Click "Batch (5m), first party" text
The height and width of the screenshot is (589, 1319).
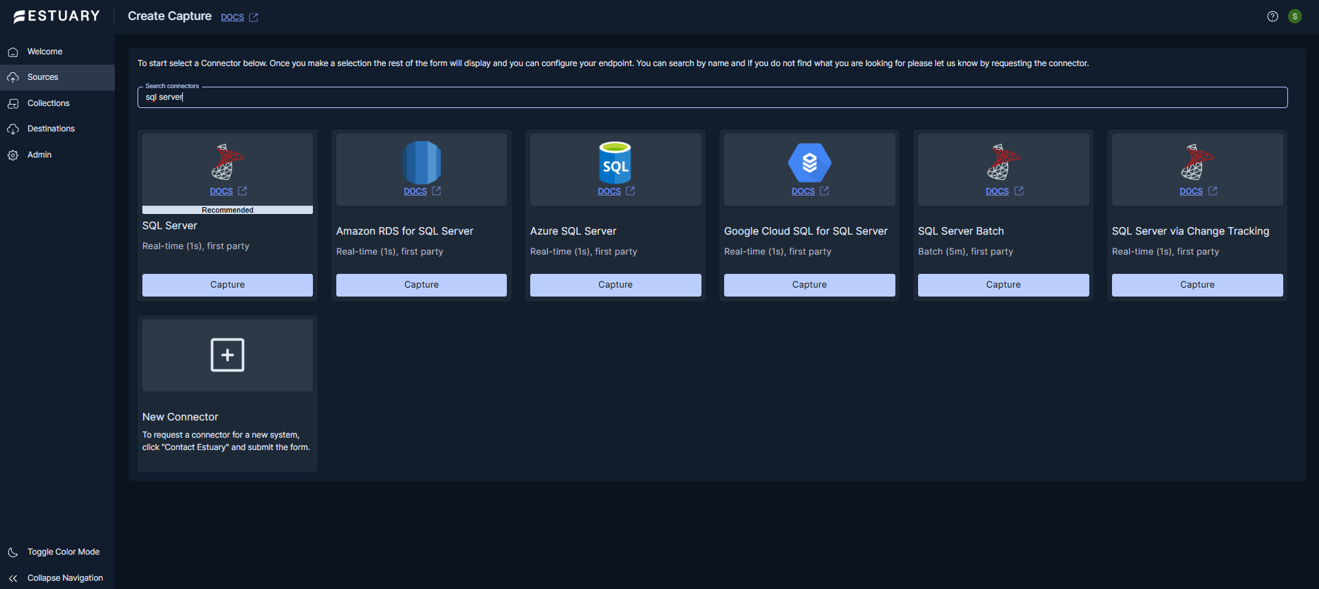click(x=966, y=252)
